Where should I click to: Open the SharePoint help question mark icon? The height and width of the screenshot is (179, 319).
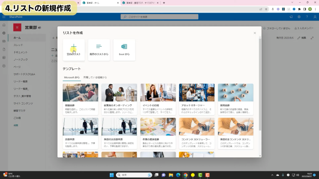click(x=307, y=17)
